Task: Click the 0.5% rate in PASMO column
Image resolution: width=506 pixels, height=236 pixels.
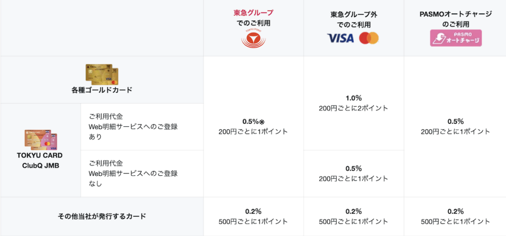Action: click(x=455, y=121)
